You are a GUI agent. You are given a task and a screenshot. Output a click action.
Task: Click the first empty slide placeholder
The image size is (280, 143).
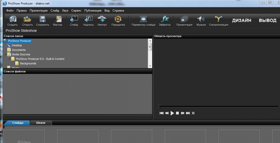tap(24, 136)
